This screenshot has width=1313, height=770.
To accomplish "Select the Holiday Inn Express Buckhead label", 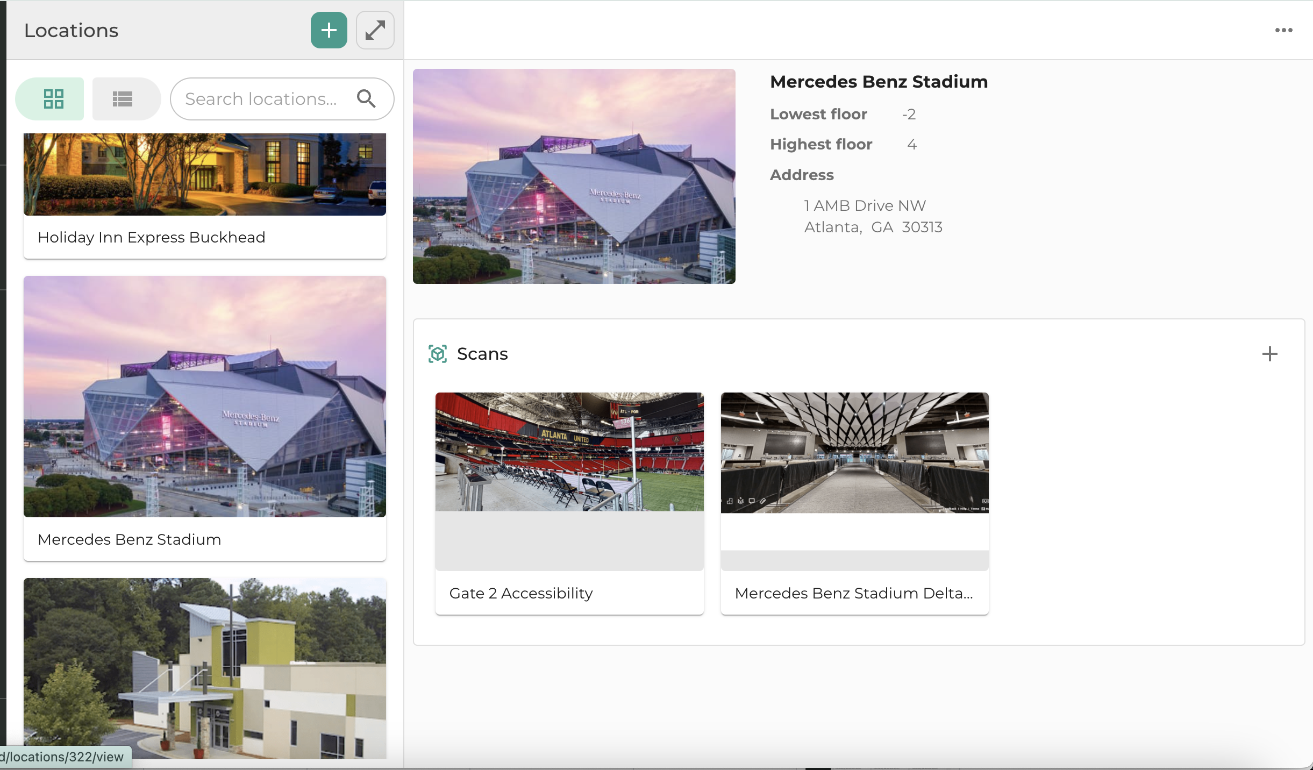I will (x=152, y=237).
